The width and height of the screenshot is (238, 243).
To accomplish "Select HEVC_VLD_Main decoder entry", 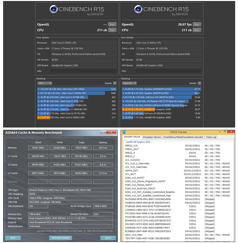I will (134, 235).
